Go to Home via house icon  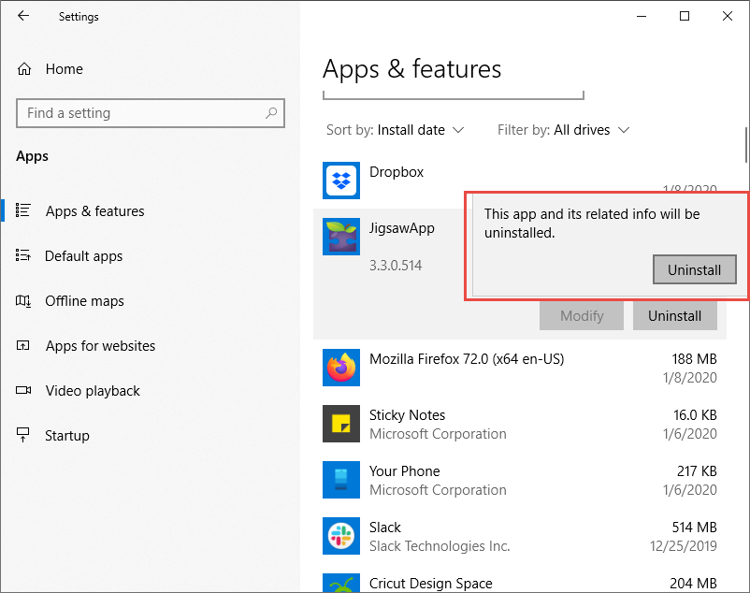point(25,69)
